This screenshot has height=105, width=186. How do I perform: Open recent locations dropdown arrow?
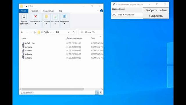(31, 32)
